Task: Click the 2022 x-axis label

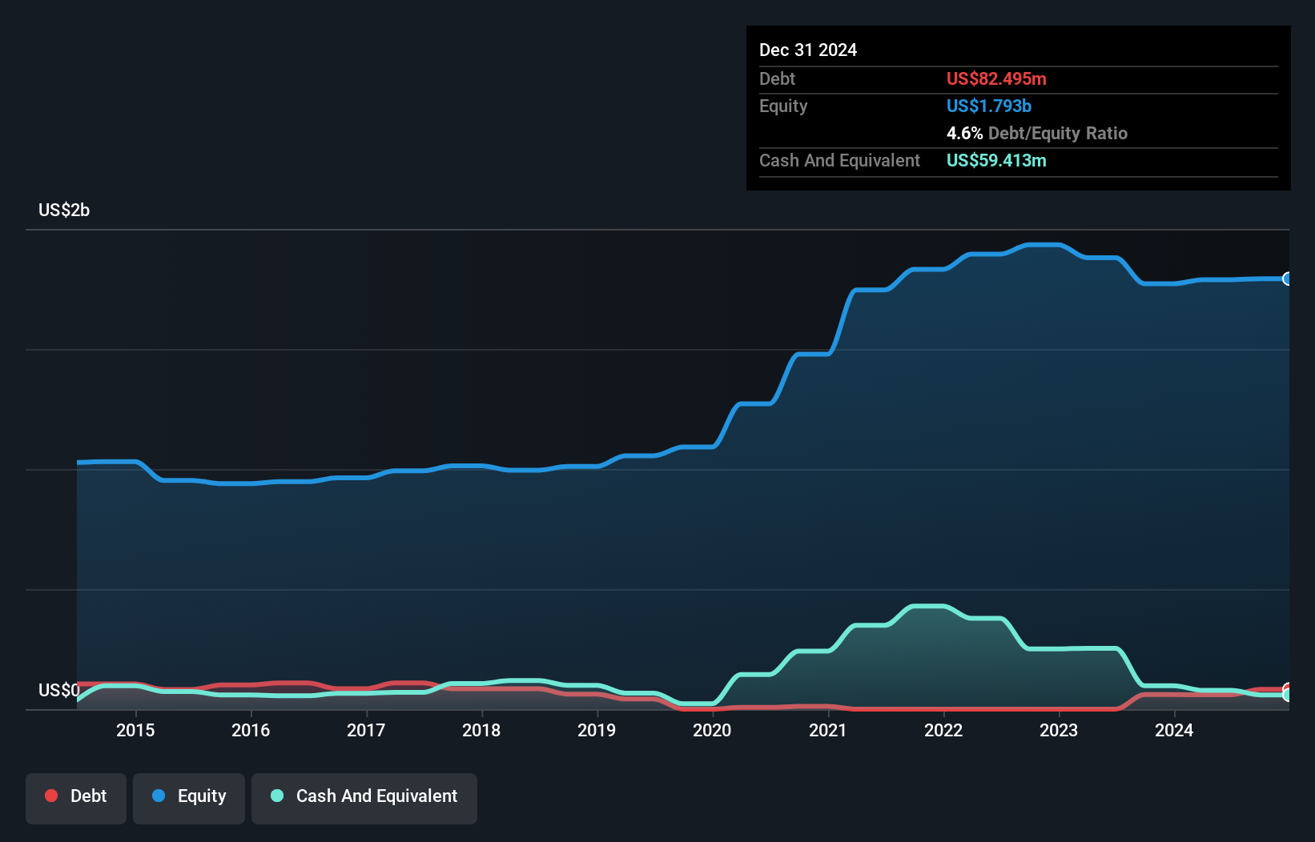Action: tap(943, 730)
